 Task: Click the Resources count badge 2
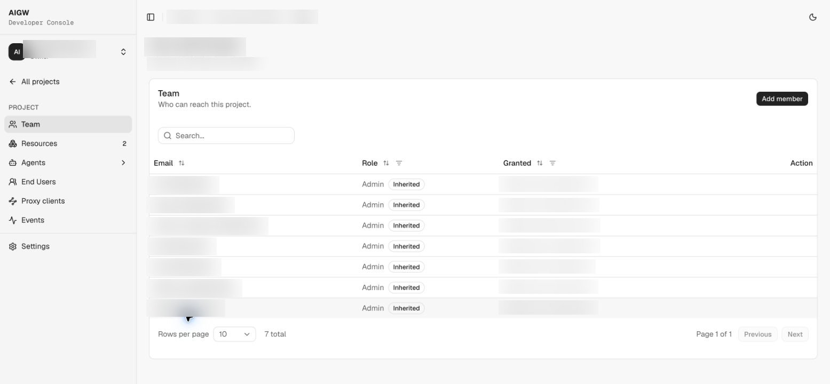pyautogui.click(x=124, y=143)
